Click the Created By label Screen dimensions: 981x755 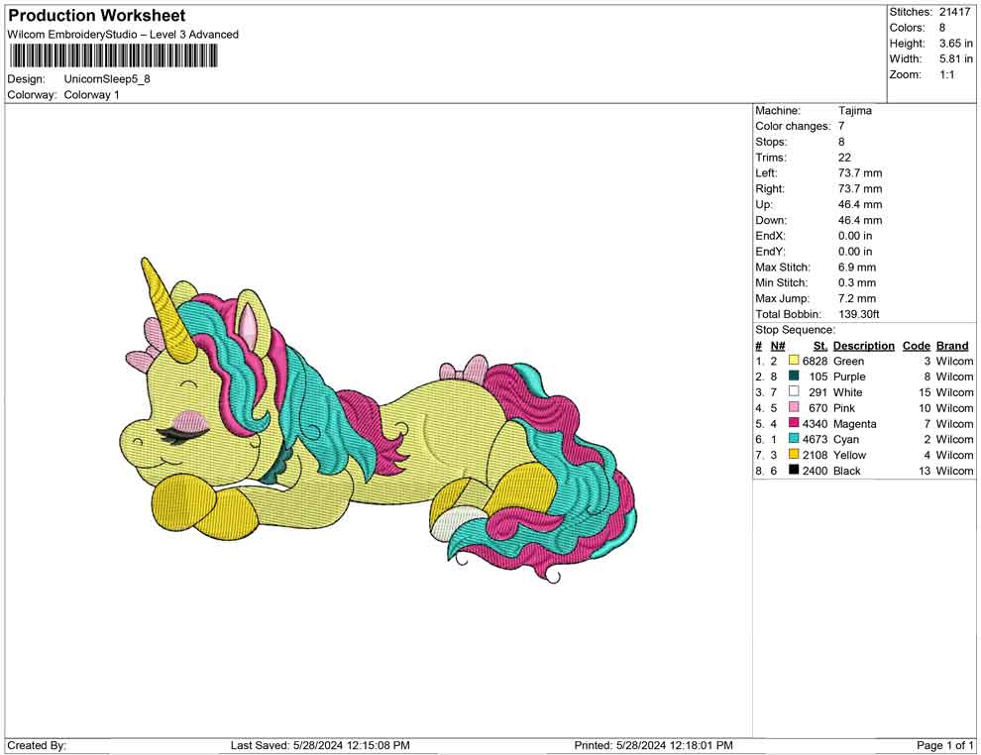pyautogui.click(x=37, y=745)
